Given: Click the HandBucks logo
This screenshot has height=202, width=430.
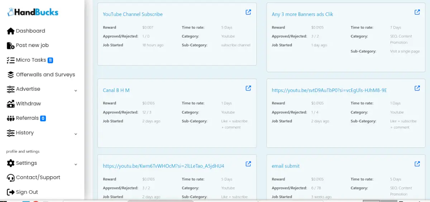Looking at the screenshot, I should [33, 12].
